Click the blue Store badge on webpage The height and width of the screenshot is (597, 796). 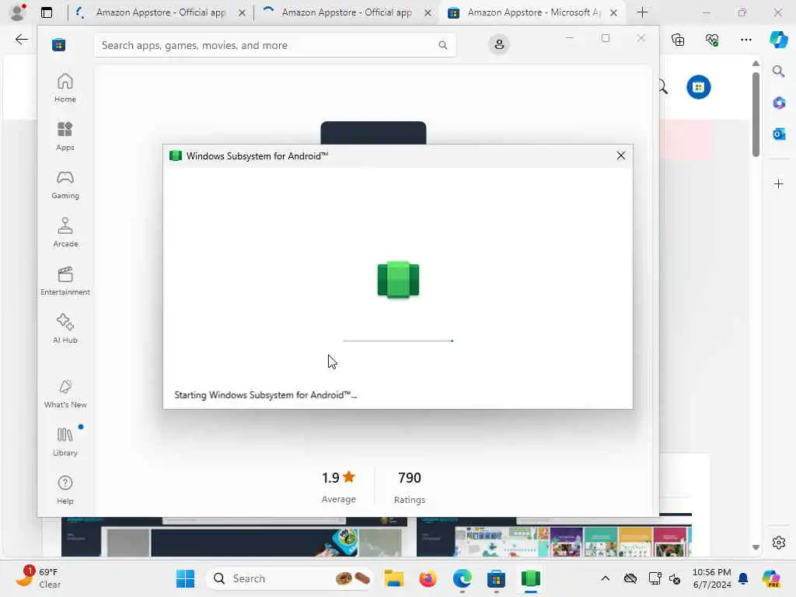pyautogui.click(x=699, y=87)
